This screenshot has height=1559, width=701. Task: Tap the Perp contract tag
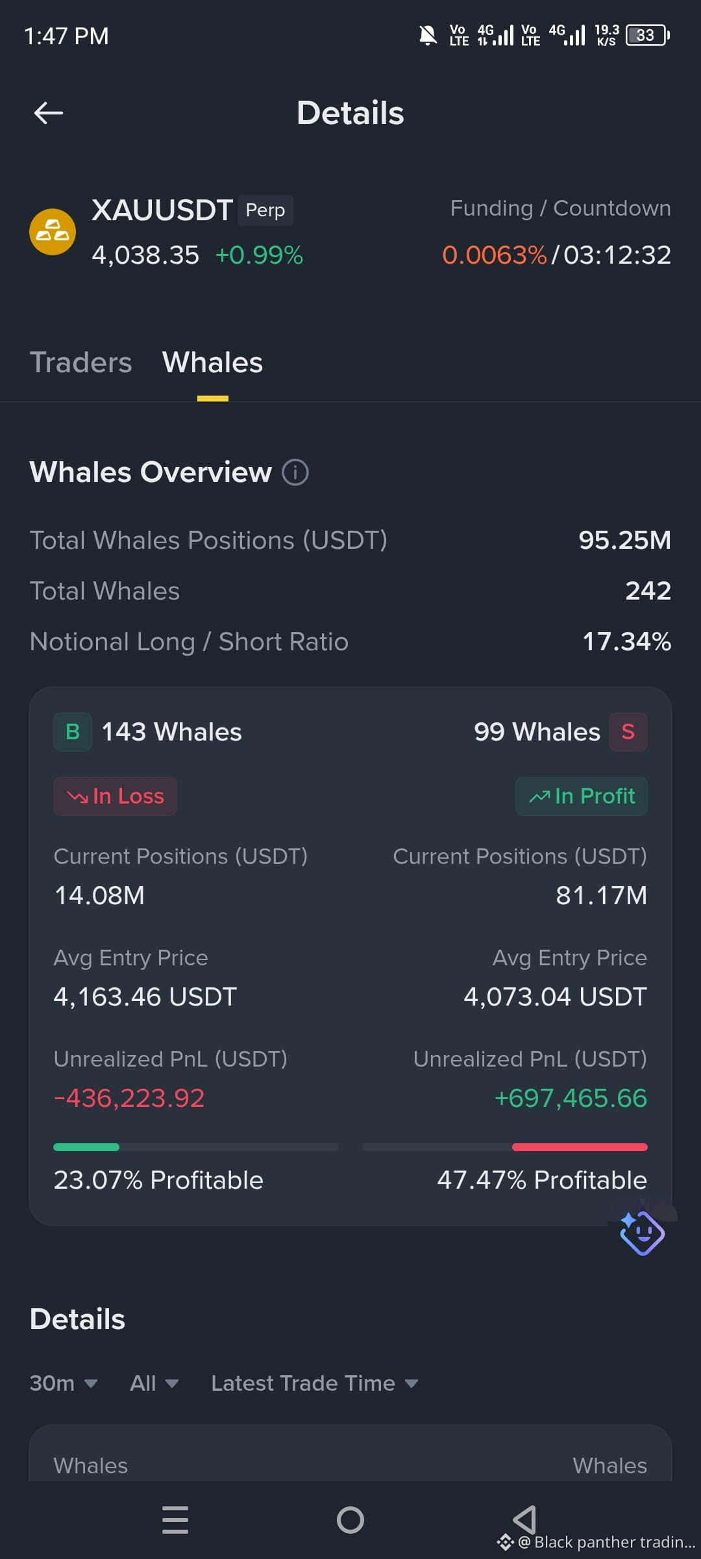click(x=265, y=210)
